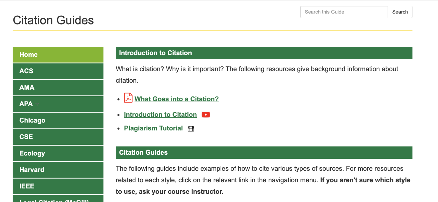Select APA in the sidebar menu
Viewport: 438px width, 202px height.
point(58,104)
